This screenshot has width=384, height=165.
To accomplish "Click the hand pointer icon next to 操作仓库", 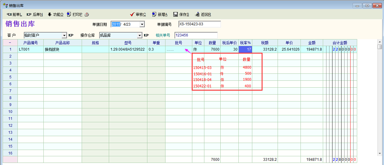I will coord(147,36).
